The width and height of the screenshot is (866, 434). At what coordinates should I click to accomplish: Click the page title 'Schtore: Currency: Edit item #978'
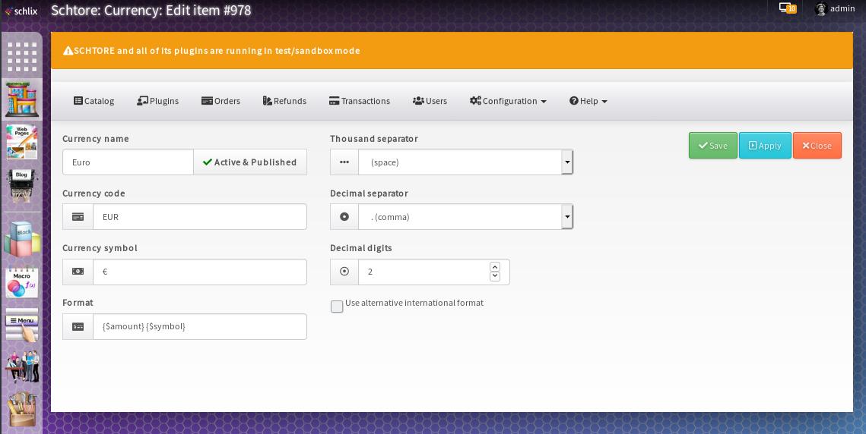pos(151,11)
